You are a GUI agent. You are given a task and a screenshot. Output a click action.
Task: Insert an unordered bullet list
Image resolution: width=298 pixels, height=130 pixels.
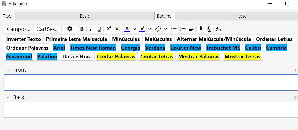174,29
